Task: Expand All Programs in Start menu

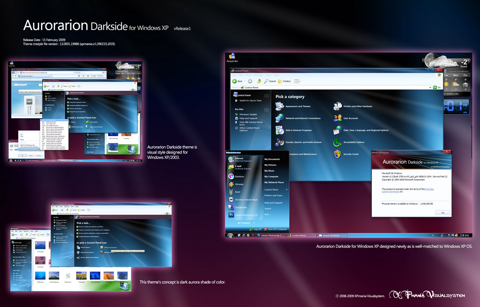Action: point(246,223)
